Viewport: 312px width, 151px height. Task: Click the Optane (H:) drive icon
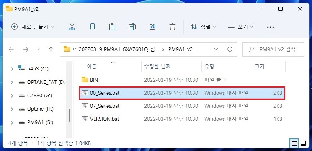(x=22, y=109)
